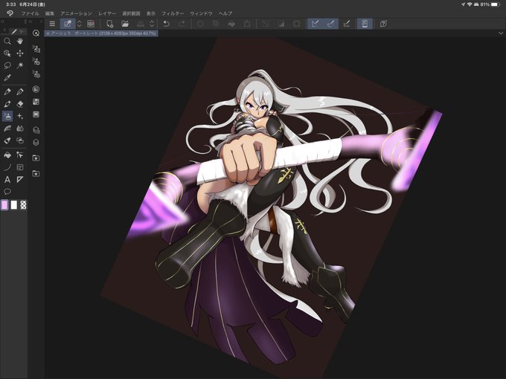
Task: Click the battery 81% status indicator
Action: (x=490, y=4)
